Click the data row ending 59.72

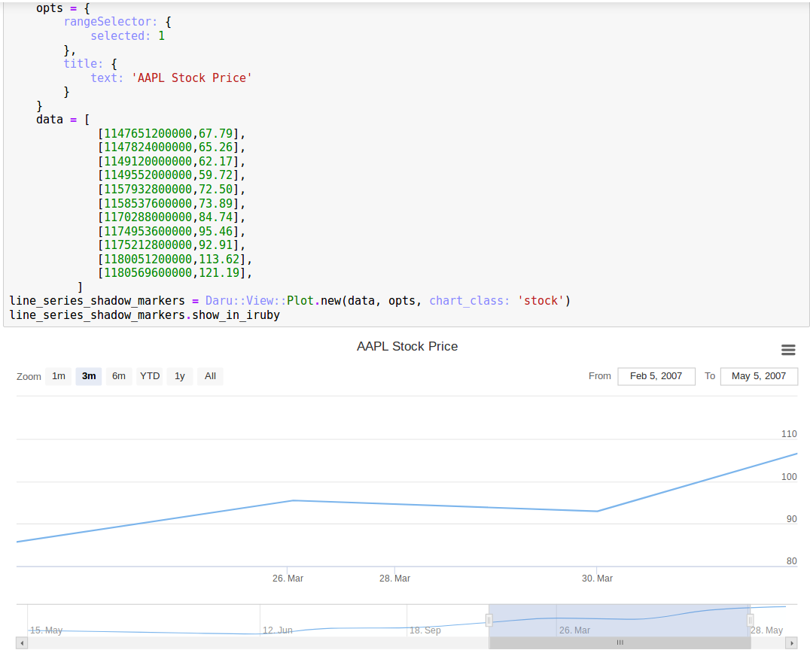[x=172, y=175]
